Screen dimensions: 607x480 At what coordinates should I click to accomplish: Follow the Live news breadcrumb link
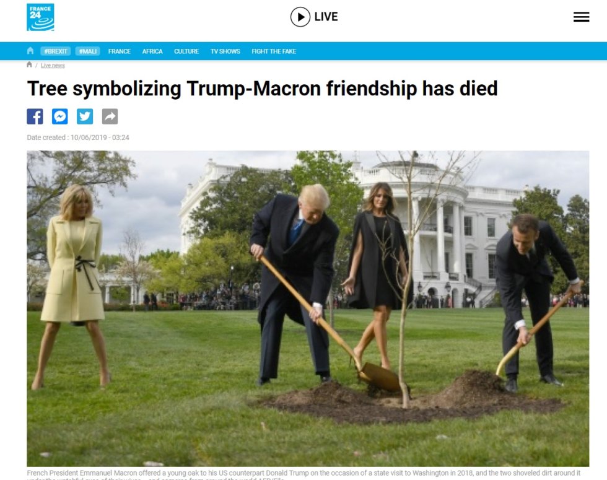[53, 65]
